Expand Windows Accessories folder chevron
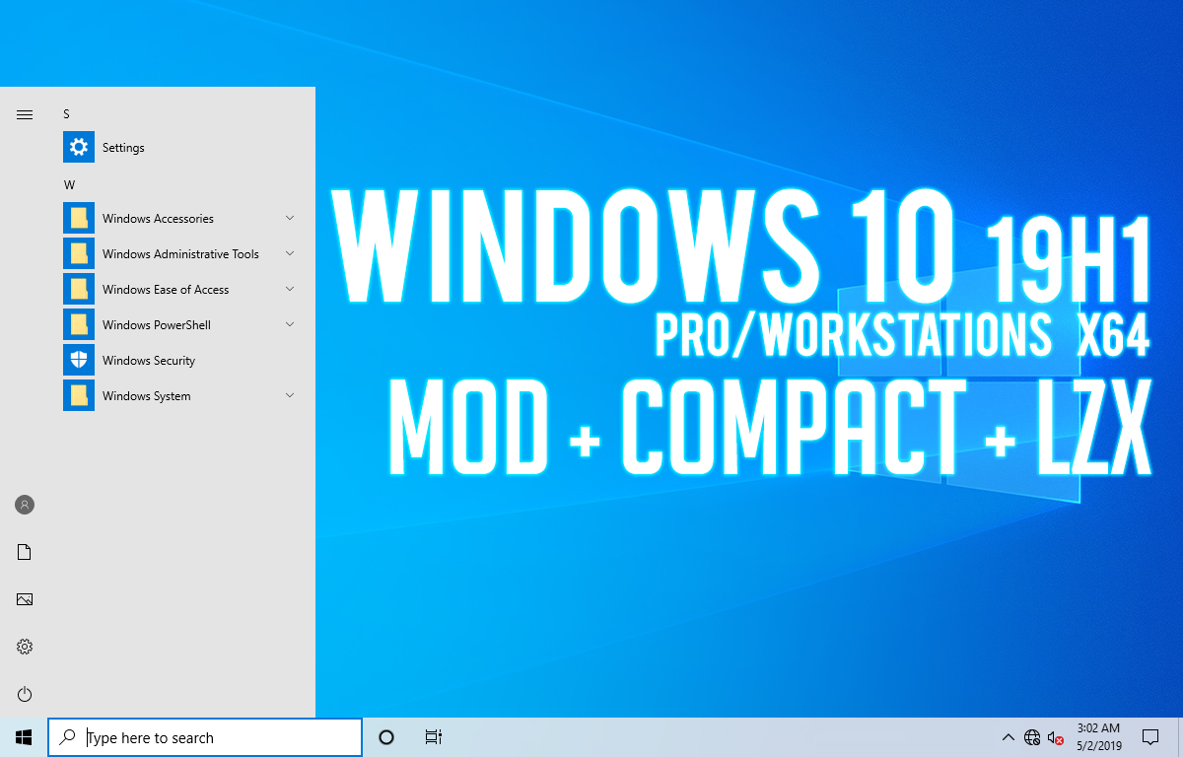The image size is (1183, 757). point(290,218)
